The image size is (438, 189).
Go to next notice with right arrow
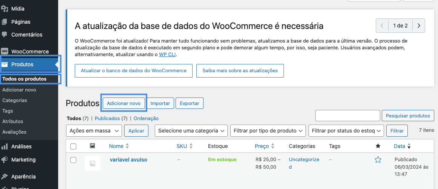(419, 26)
